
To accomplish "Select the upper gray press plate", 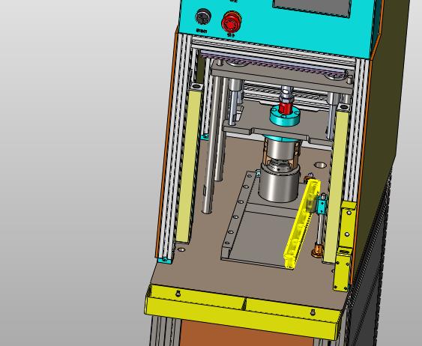I will pyautogui.click(x=281, y=77).
